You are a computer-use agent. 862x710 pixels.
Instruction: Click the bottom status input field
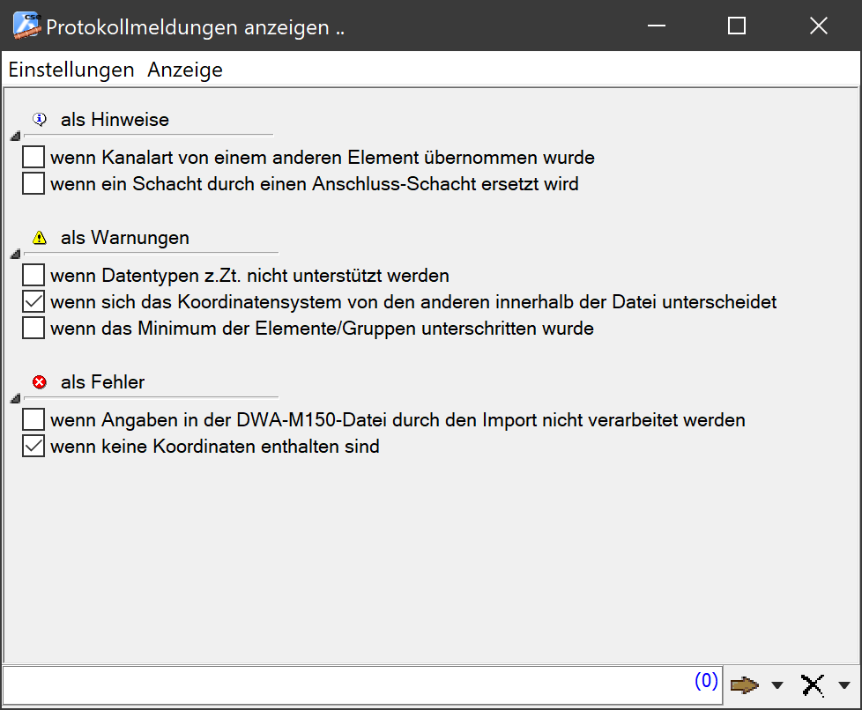click(x=344, y=684)
